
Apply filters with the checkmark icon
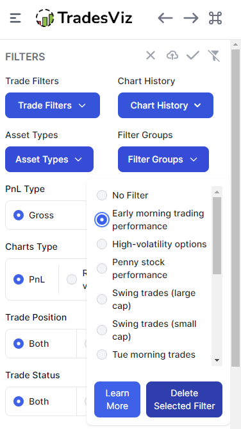click(x=193, y=55)
